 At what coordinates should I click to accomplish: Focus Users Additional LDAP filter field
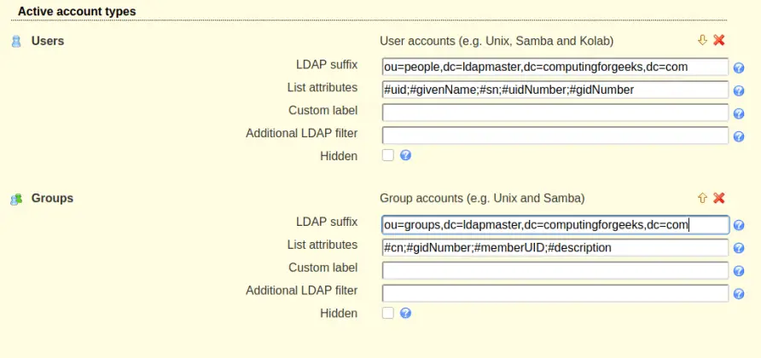click(555, 136)
